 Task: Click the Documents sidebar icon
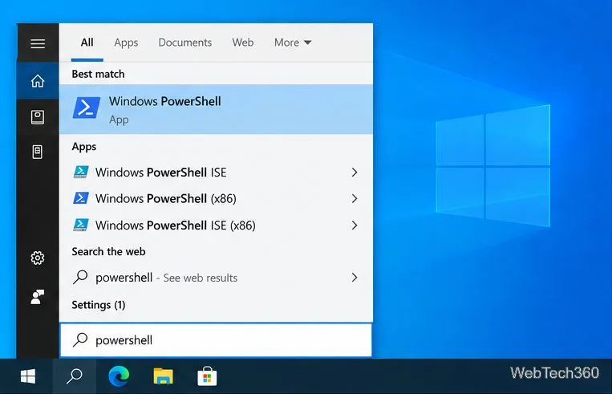tap(38, 152)
